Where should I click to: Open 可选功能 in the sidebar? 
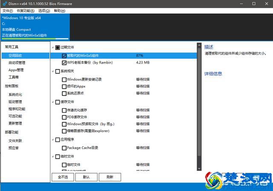(15, 116)
